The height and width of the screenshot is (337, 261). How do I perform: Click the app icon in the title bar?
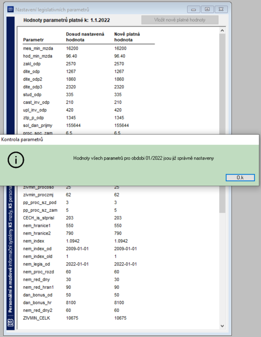click(x=10, y=9)
